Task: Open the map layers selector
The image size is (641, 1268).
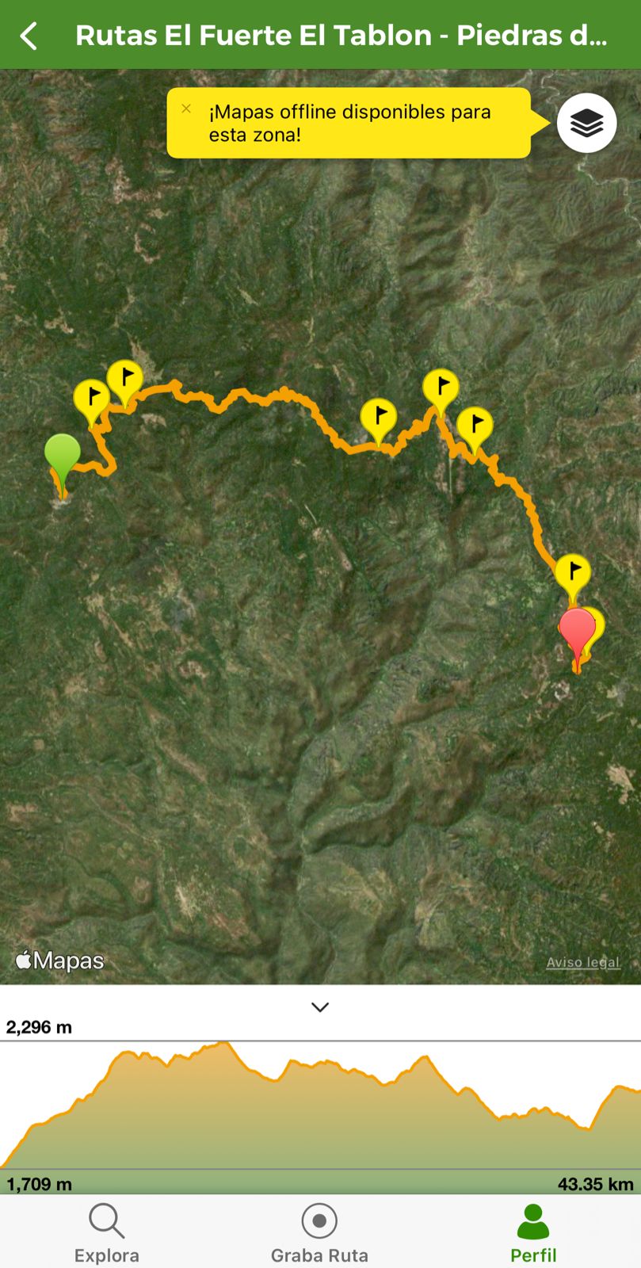Action: (x=586, y=123)
